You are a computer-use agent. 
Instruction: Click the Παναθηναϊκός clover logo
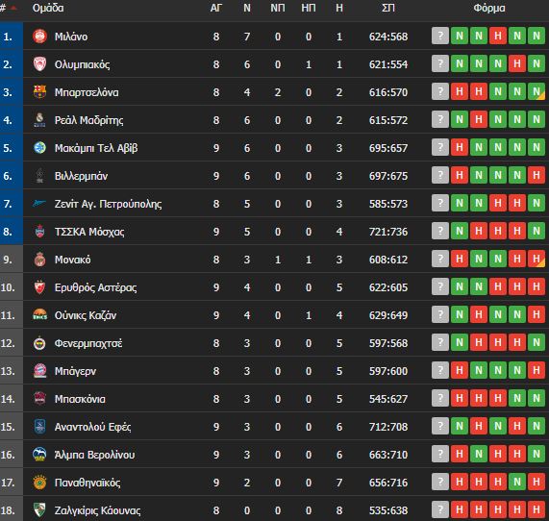(x=39, y=483)
